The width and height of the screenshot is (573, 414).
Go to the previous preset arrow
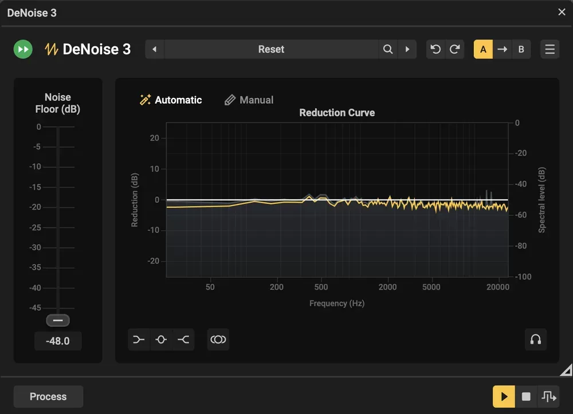[x=155, y=49]
